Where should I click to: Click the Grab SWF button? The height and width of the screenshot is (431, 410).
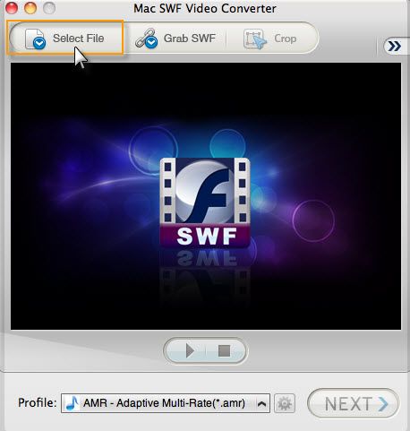pyautogui.click(x=175, y=39)
